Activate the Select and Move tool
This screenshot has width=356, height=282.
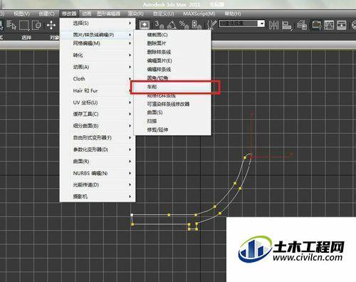[51, 25]
